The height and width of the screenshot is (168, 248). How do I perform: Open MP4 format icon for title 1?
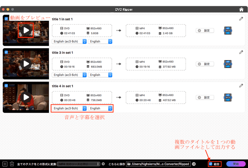pos(228,31)
